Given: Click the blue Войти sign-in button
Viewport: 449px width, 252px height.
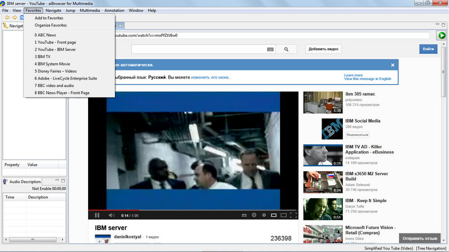Looking at the screenshot, I should [x=428, y=49].
